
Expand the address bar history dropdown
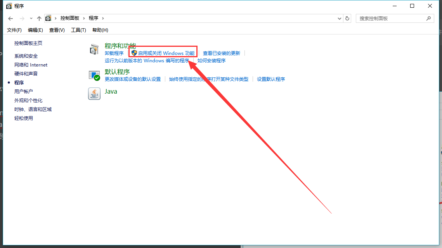(x=339, y=18)
